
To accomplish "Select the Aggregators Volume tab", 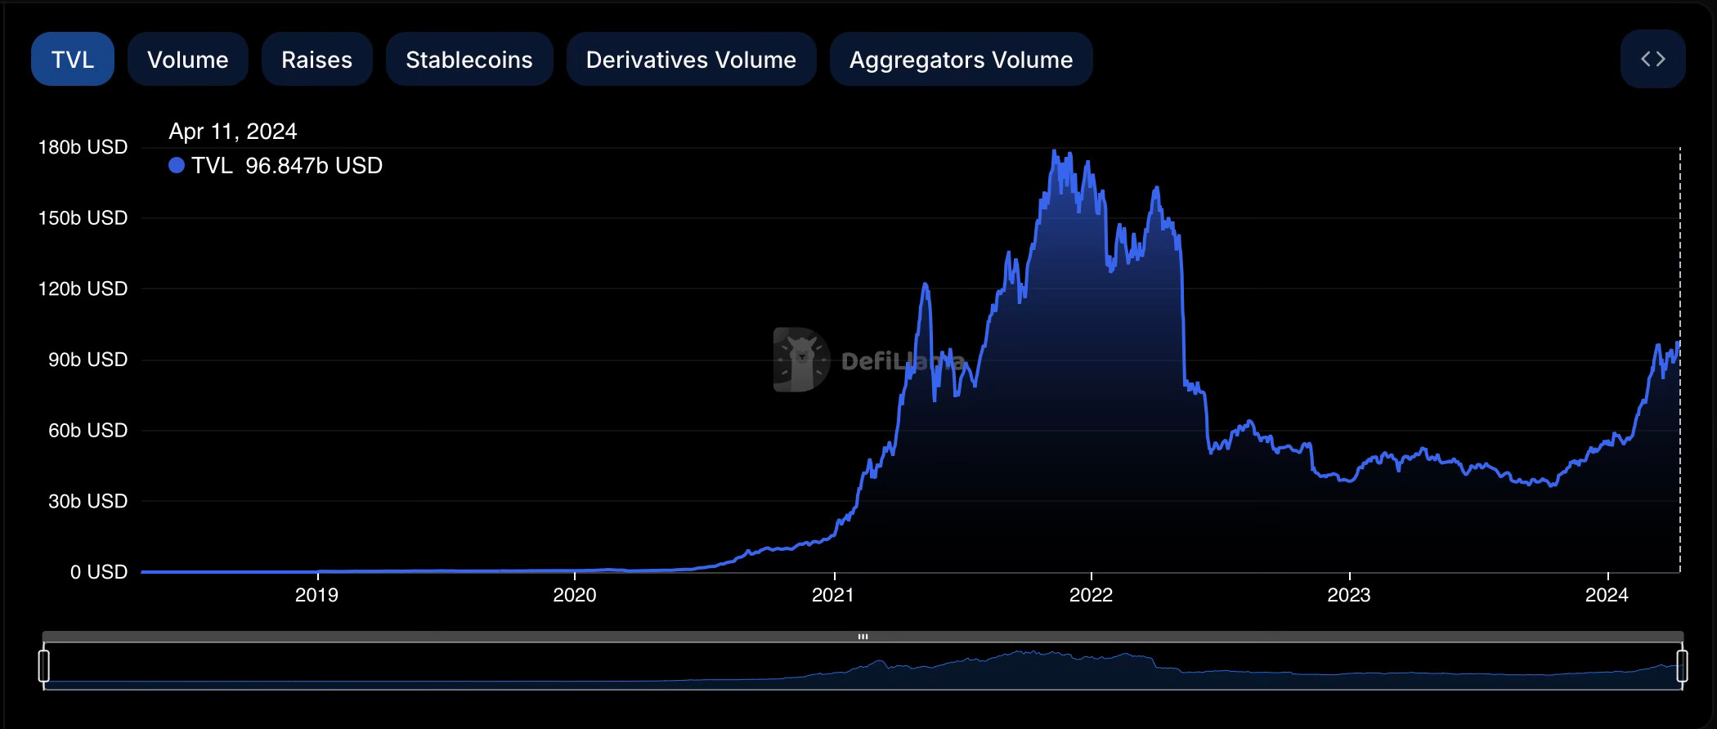I will pyautogui.click(x=961, y=60).
